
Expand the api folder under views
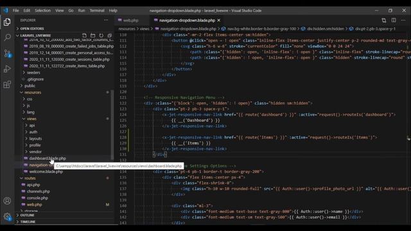[31, 125]
